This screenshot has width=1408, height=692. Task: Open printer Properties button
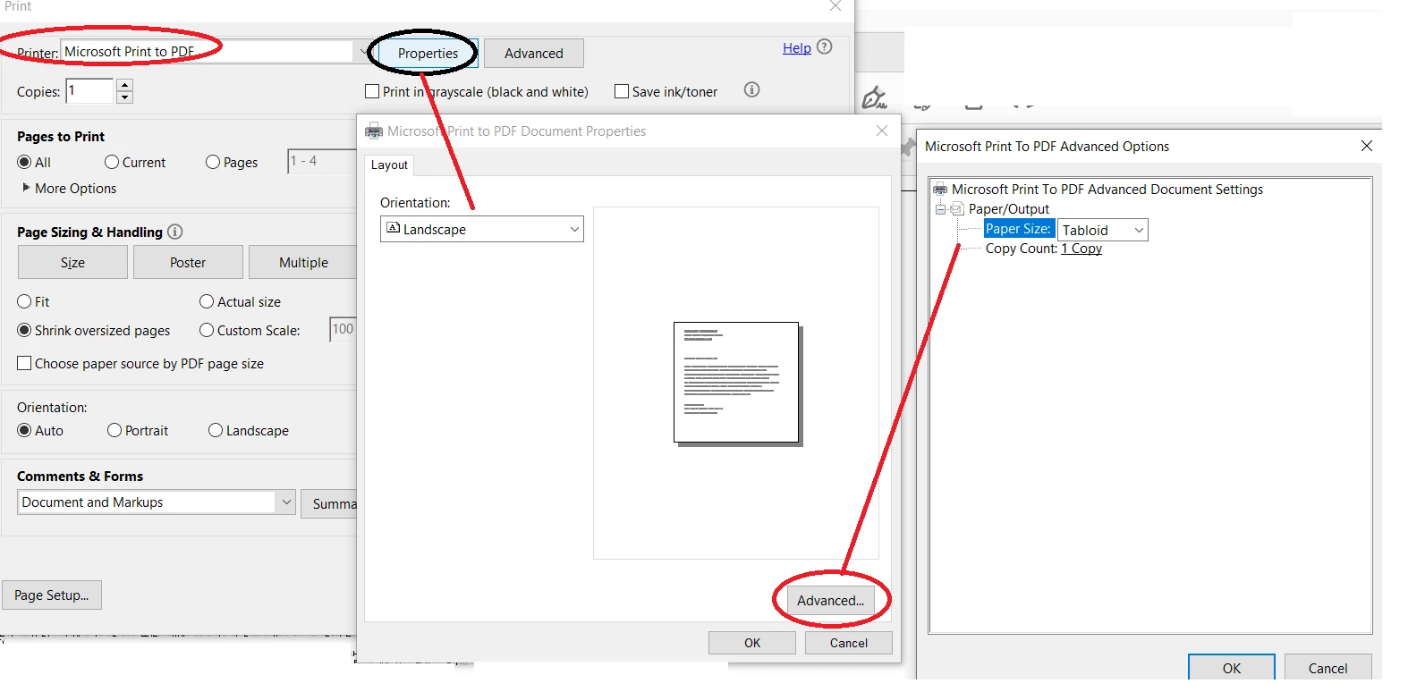(x=428, y=53)
